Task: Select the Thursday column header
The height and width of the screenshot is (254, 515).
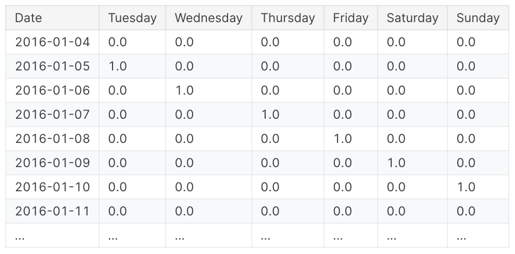Action: (288, 17)
